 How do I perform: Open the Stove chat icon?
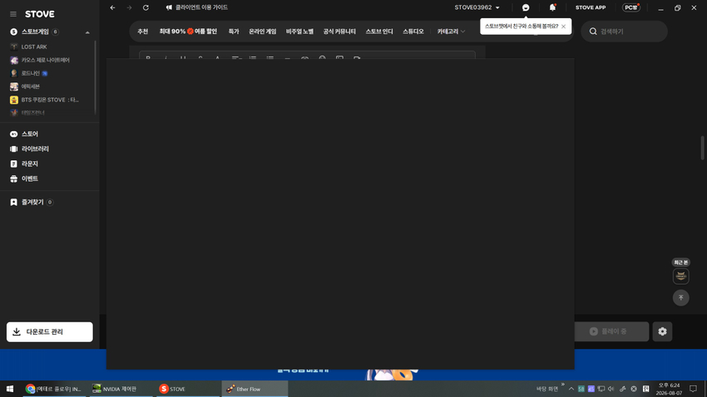tap(526, 7)
